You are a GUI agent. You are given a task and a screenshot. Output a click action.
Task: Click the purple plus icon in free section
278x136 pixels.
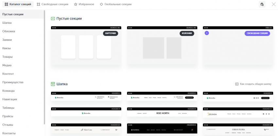(x=207, y=33)
